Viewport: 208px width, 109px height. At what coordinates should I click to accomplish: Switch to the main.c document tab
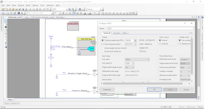[x=27, y=17]
